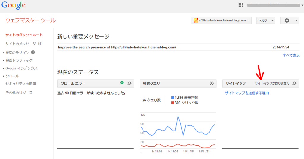This screenshot has height=159, width=304.
Task: Open the ヘルプ dropdown
Action: (x=266, y=20)
